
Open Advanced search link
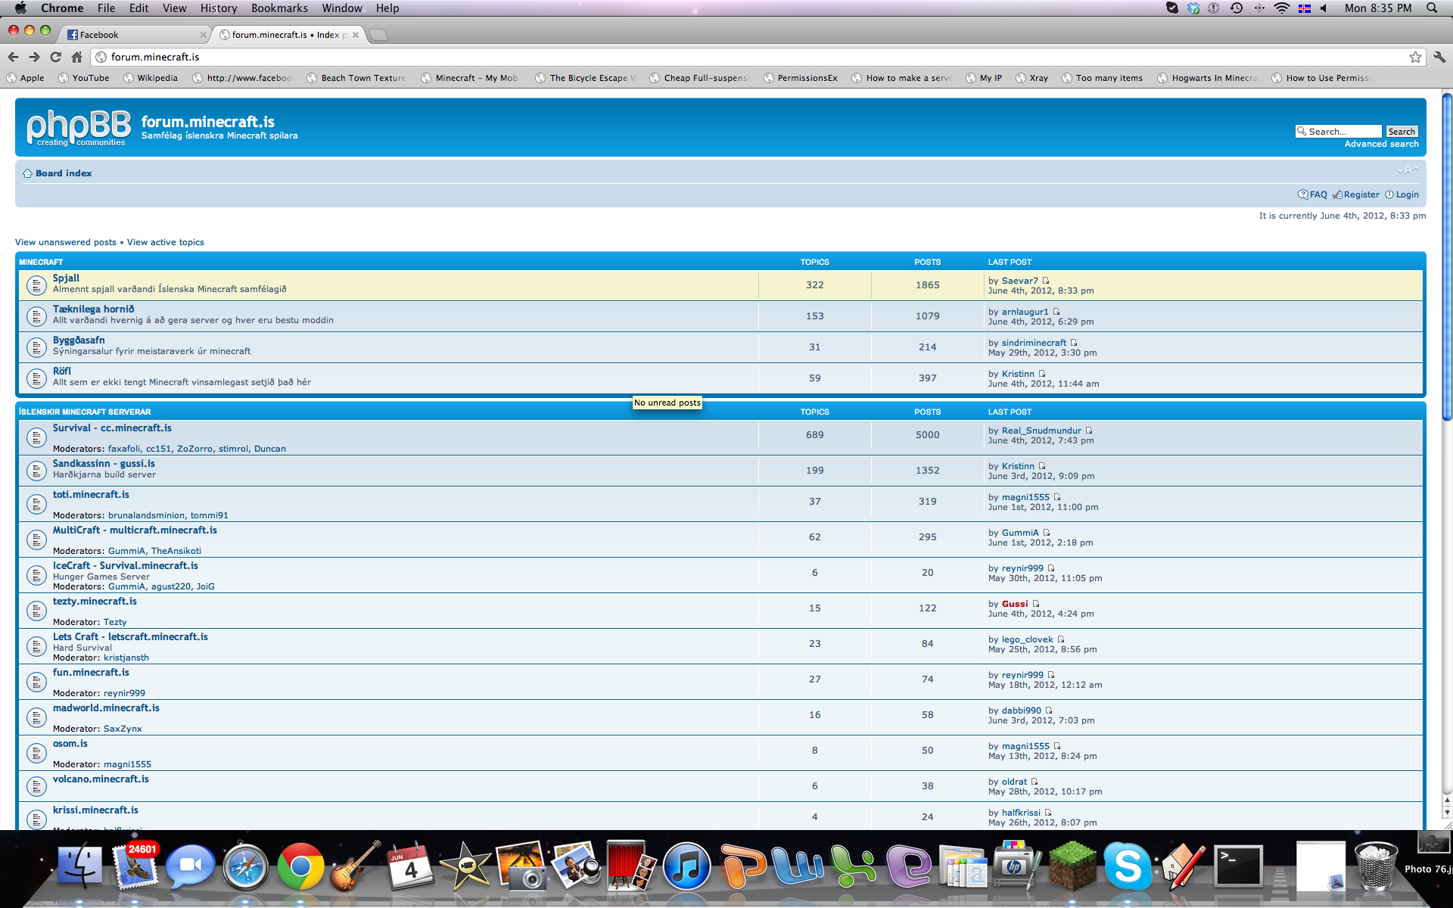pyautogui.click(x=1381, y=144)
